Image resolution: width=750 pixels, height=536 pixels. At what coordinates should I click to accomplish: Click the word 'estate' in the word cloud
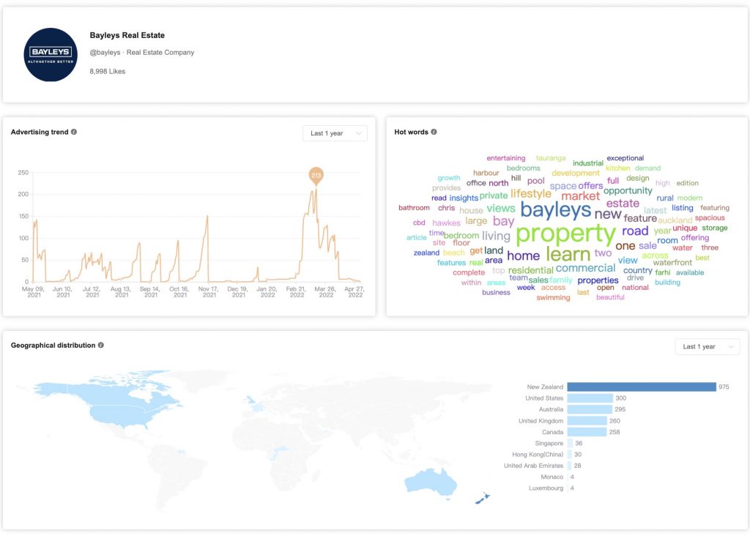coord(623,204)
